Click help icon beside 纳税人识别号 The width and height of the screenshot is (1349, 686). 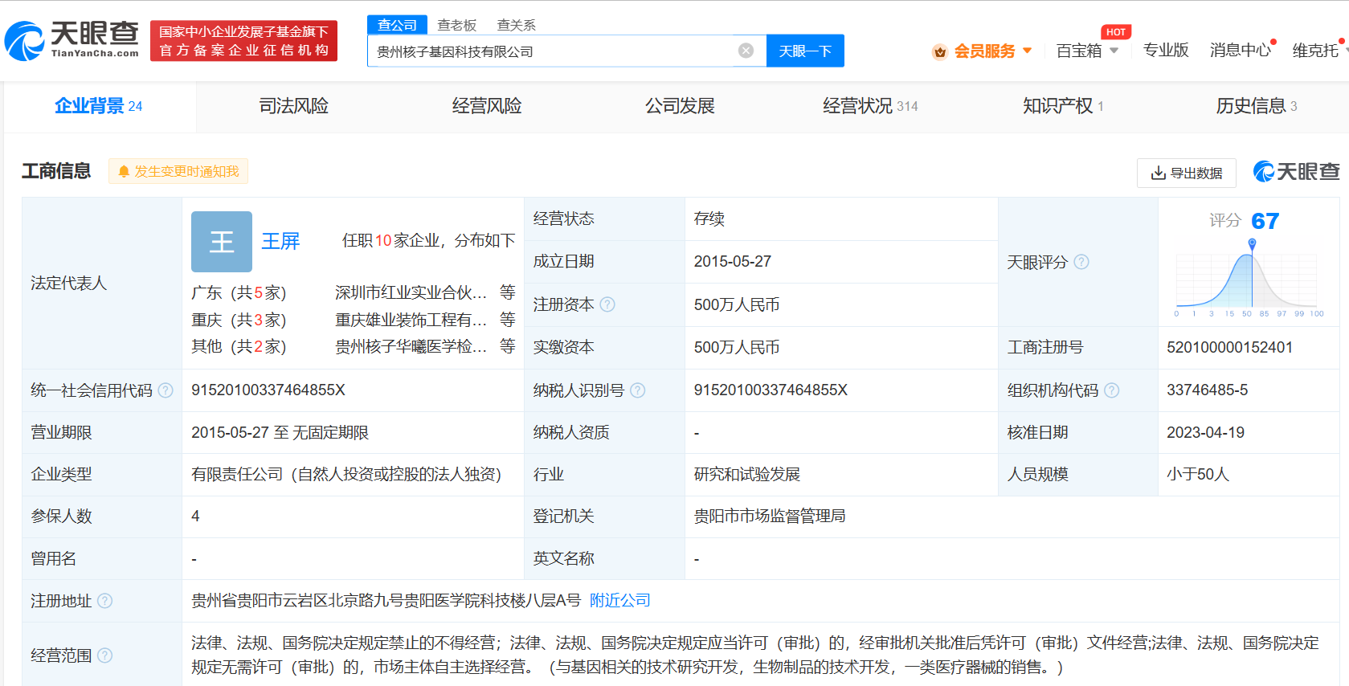point(637,390)
